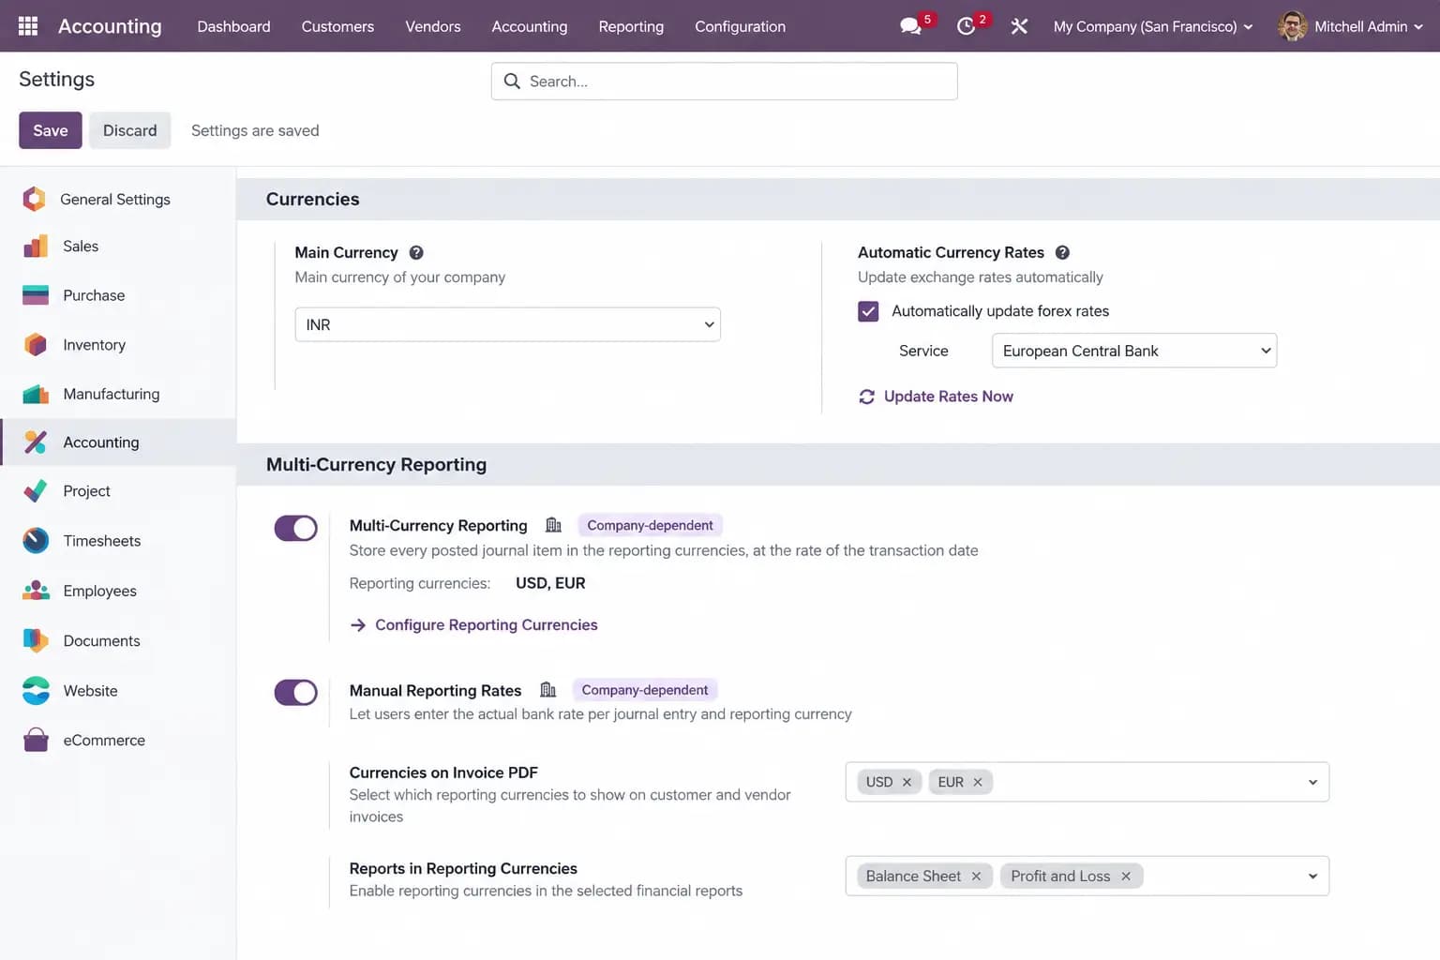Expand Reports in Reporting Currencies dropdown arrow

click(x=1312, y=876)
